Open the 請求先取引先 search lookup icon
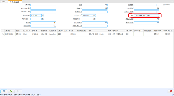 click(158, 23)
